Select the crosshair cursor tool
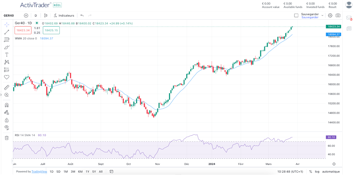354x175 pixels. [x=6, y=24]
